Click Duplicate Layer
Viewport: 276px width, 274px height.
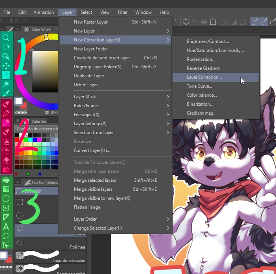coord(115,76)
